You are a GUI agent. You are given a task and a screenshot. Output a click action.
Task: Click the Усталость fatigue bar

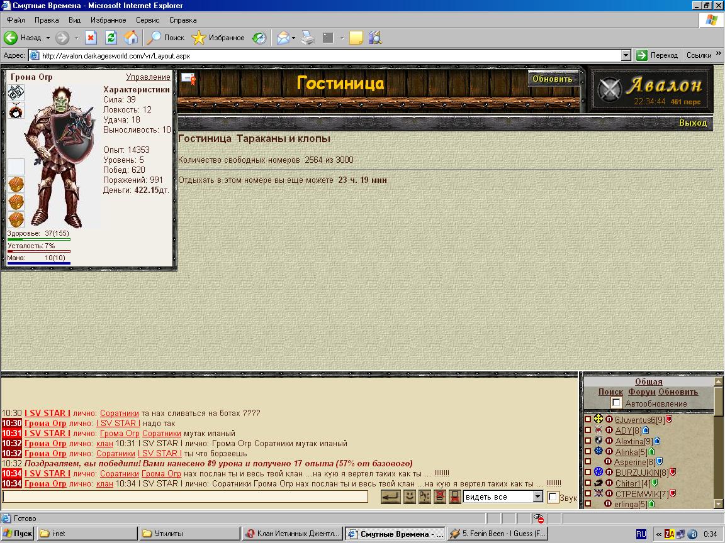39,251
